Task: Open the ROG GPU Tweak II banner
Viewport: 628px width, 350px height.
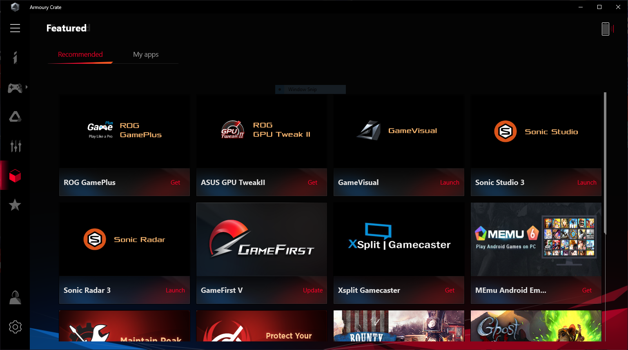Action: [x=262, y=132]
